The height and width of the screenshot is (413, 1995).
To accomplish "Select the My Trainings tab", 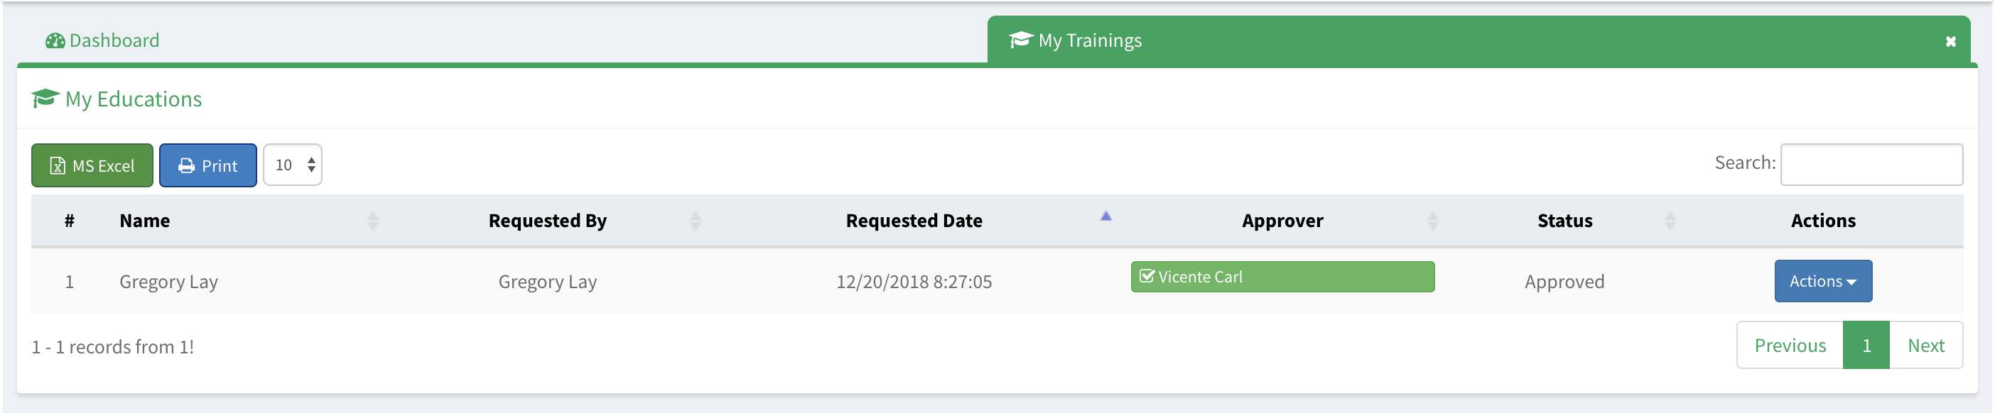I will pyautogui.click(x=1089, y=41).
